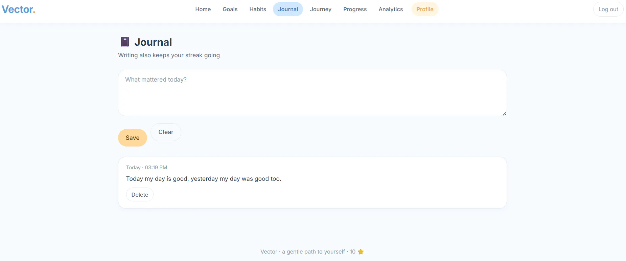Viewport: 626px width, 261px height.
Task: Open the Home page
Action: pyautogui.click(x=203, y=9)
